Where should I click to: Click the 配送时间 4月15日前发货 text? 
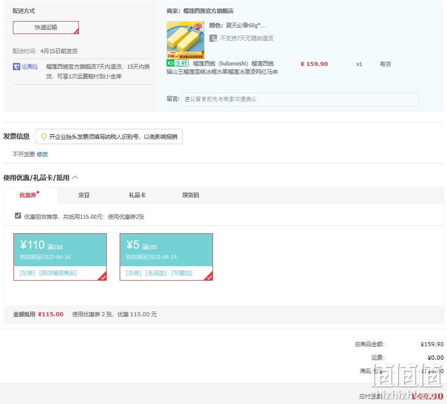click(x=45, y=51)
